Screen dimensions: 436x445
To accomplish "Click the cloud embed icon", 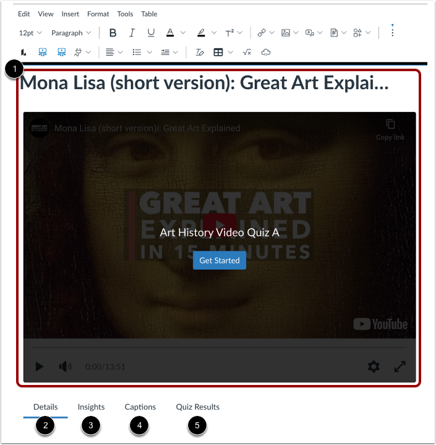I will coord(266,52).
